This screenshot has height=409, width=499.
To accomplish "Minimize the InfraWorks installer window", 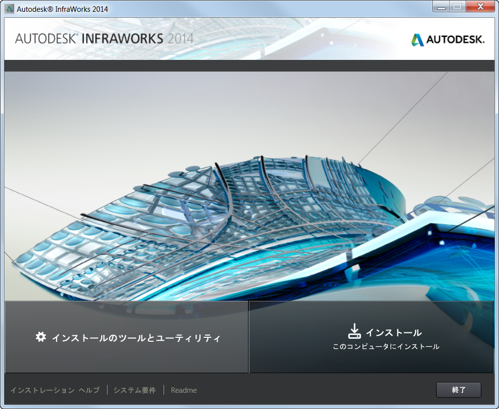I will click(x=441, y=7).
